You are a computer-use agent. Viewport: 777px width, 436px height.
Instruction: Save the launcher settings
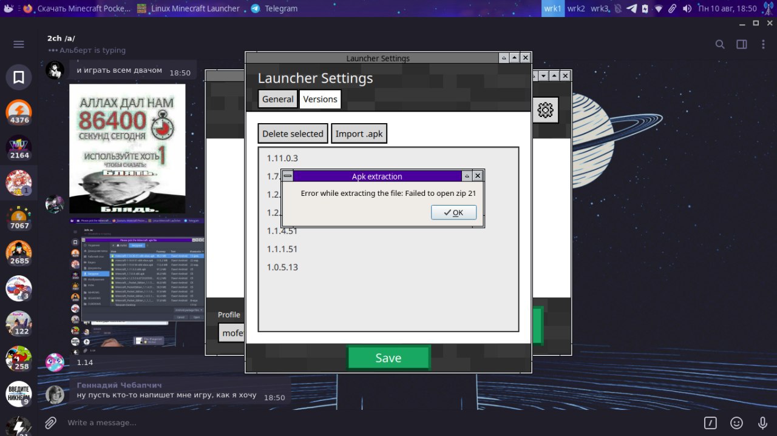coord(388,358)
